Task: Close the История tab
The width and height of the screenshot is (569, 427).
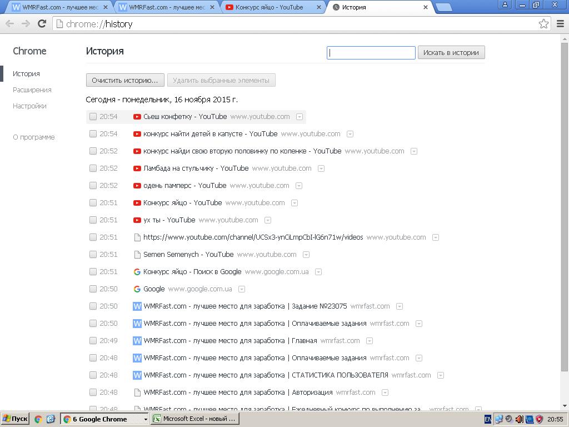Action: [x=425, y=7]
